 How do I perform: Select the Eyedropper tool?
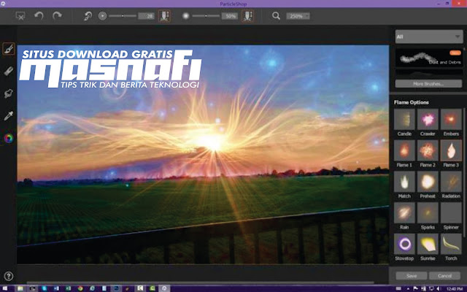(9, 115)
